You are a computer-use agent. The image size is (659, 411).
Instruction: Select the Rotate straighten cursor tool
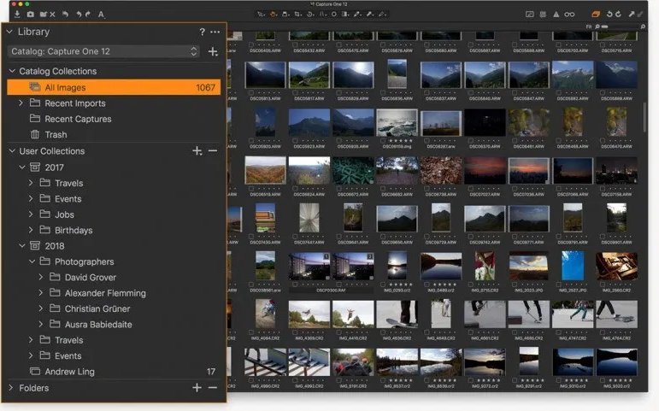(310, 15)
